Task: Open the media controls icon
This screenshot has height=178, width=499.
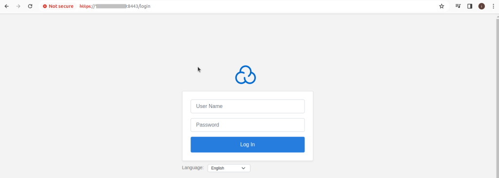Action: click(458, 6)
